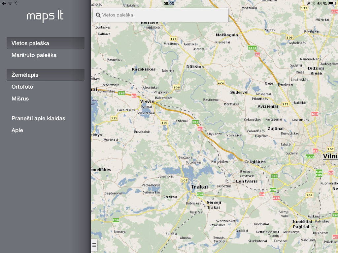Screen dimensions: 338x253
Task: Tap the A2 highway shield
Action: (257, 54)
